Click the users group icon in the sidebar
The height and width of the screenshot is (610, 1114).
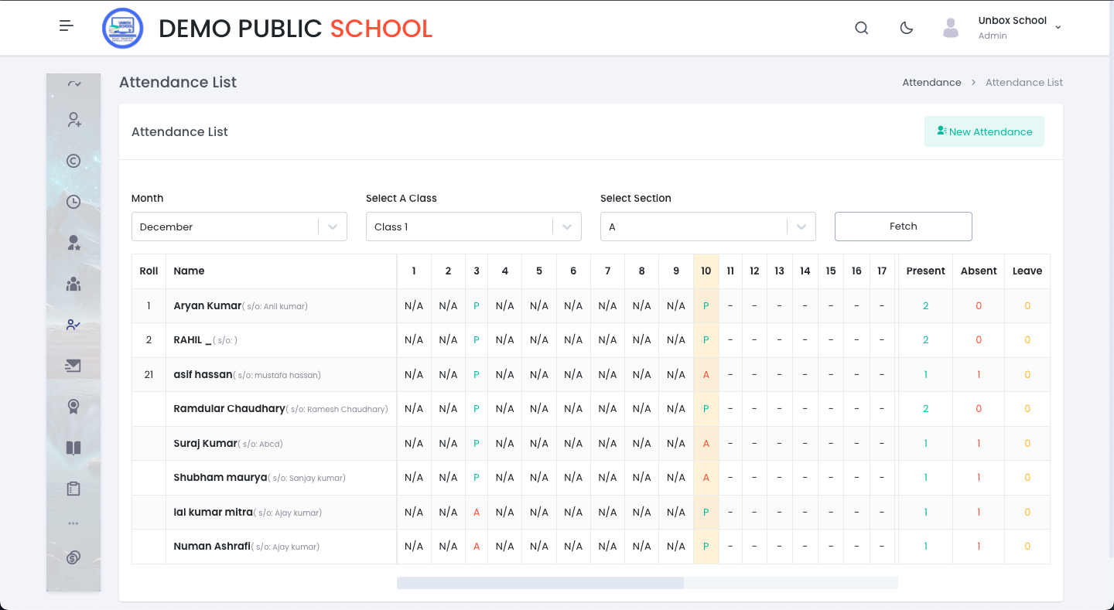point(73,284)
